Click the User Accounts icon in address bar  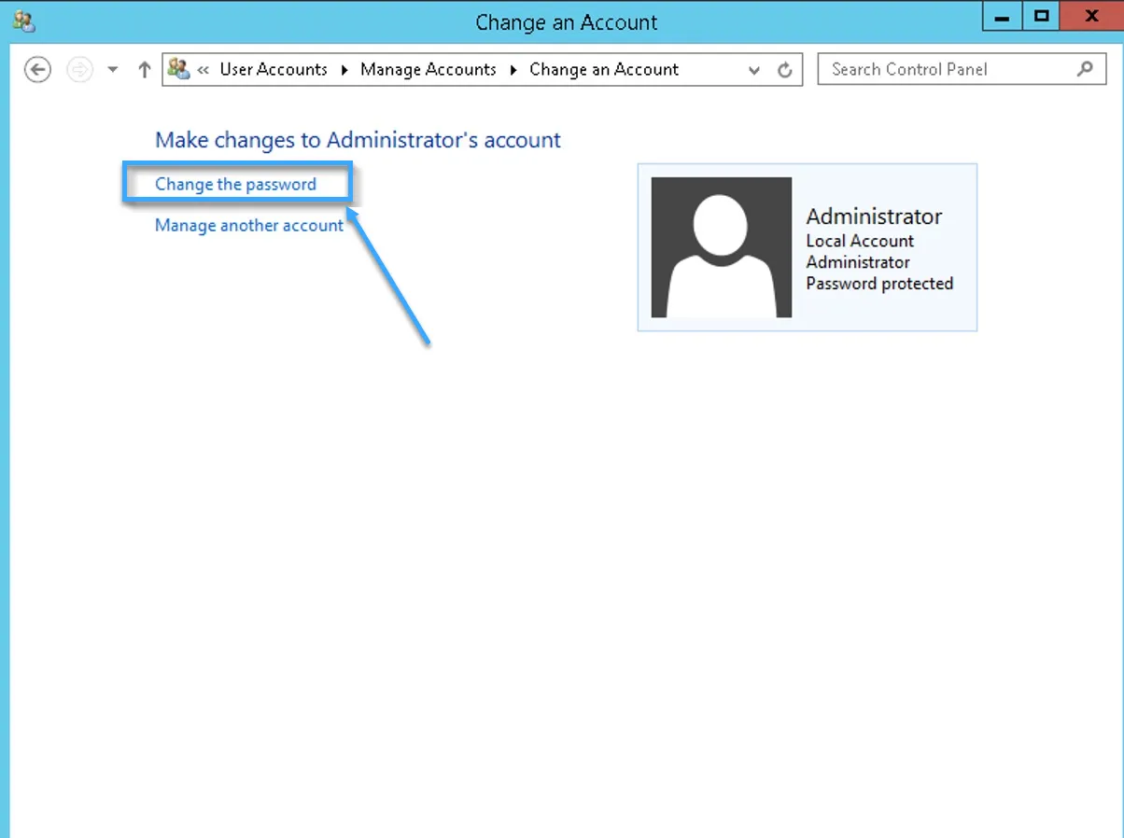coord(178,69)
